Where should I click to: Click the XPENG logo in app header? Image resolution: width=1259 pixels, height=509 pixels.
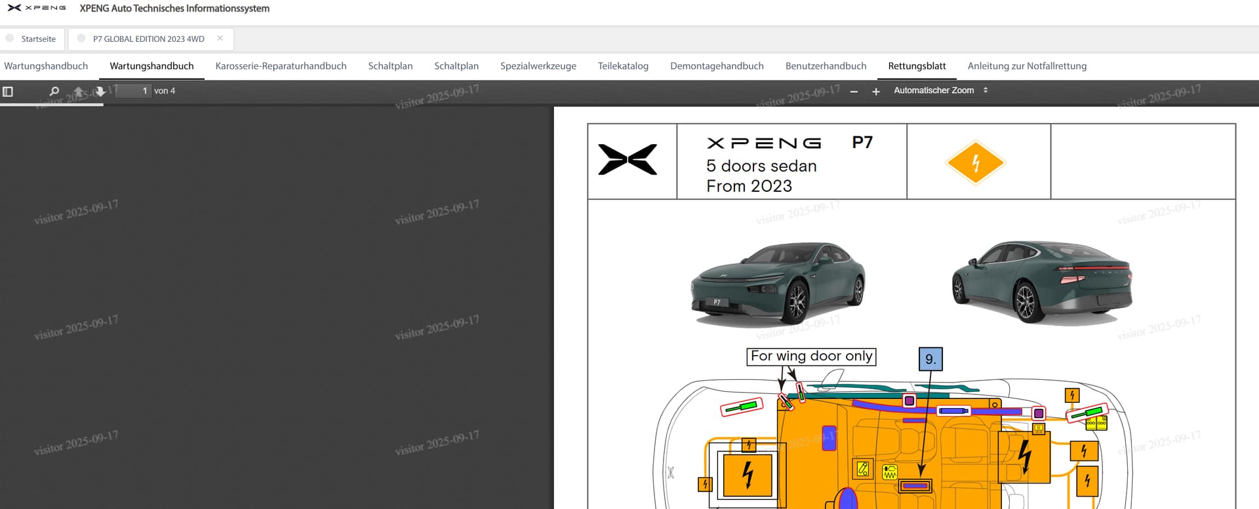pyautogui.click(x=37, y=9)
